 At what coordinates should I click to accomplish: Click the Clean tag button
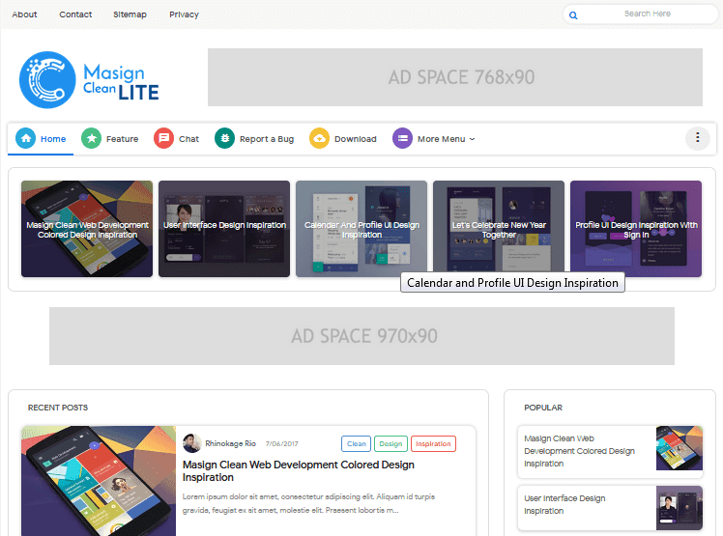point(357,444)
